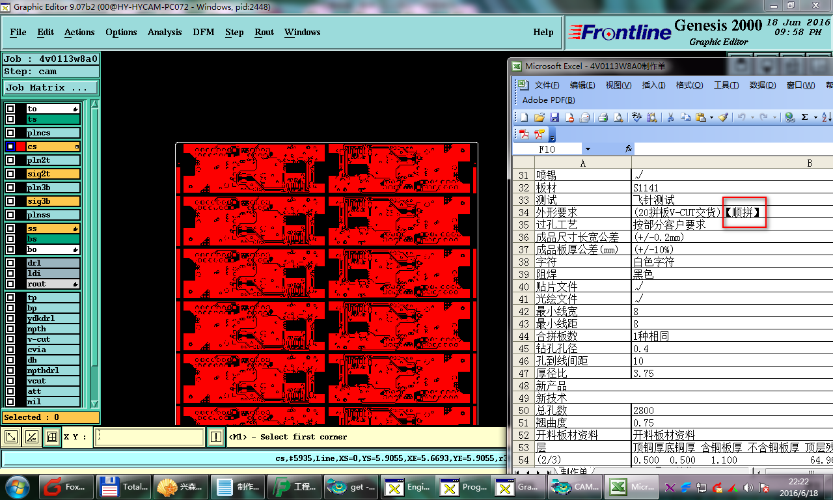Click Help in Graphic Editor menu bar
This screenshot has width=833, height=500.
tap(543, 32)
